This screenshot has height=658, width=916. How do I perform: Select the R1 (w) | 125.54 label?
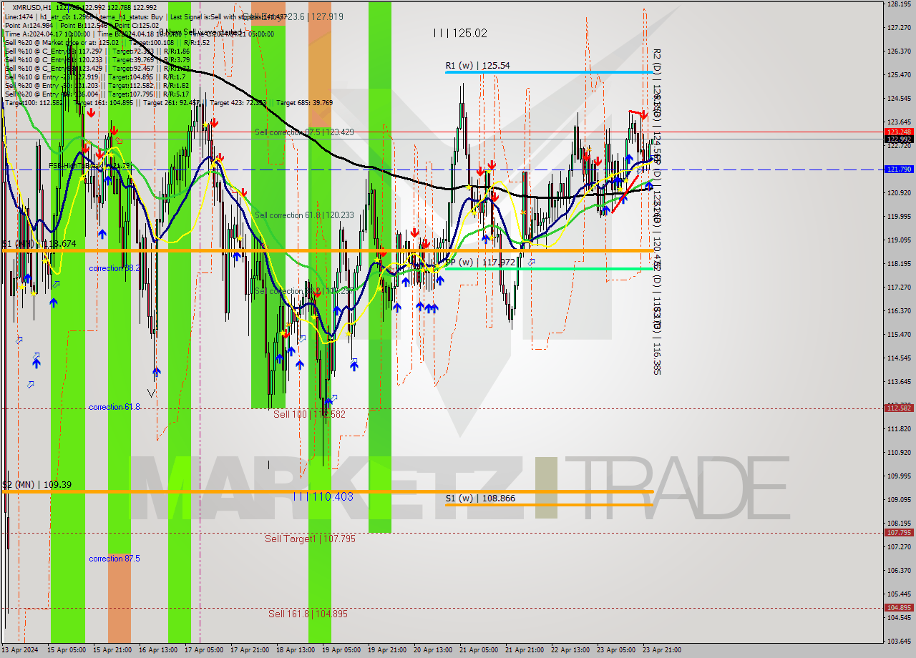[477, 66]
